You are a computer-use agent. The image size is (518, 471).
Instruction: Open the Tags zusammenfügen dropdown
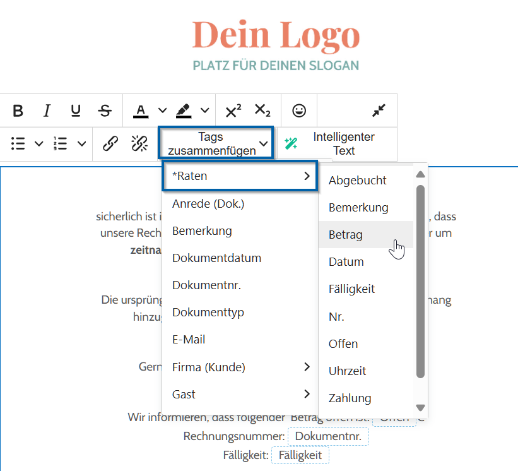pyautogui.click(x=215, y=143)
